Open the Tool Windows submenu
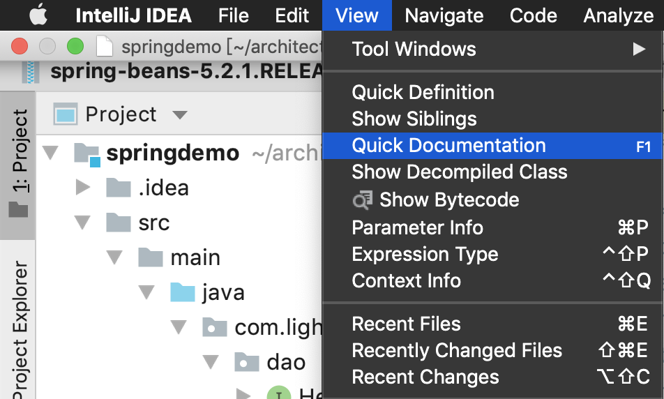 492,49
